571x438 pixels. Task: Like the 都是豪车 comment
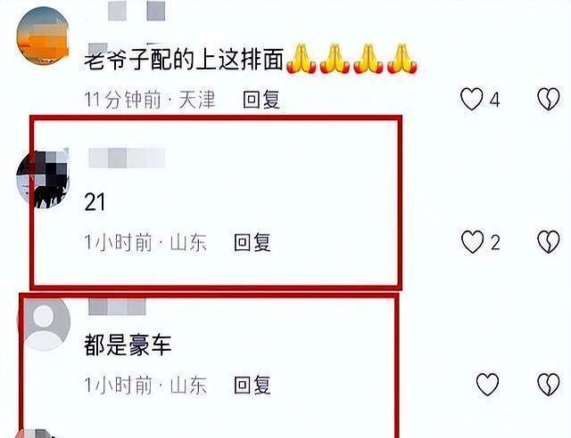[x=487, y=385]
